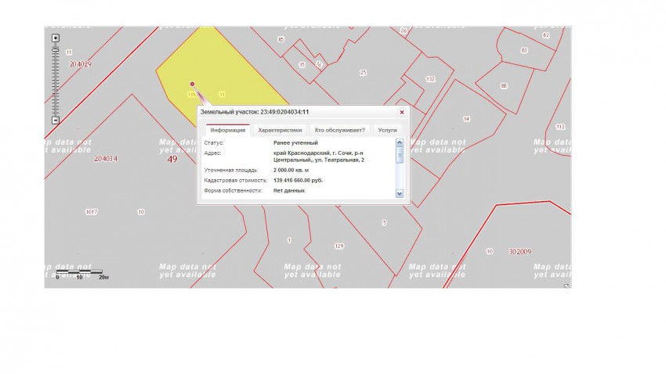Click the corner expand icon at bottom right
Screen dimensions: 666x374
(566, 286)
